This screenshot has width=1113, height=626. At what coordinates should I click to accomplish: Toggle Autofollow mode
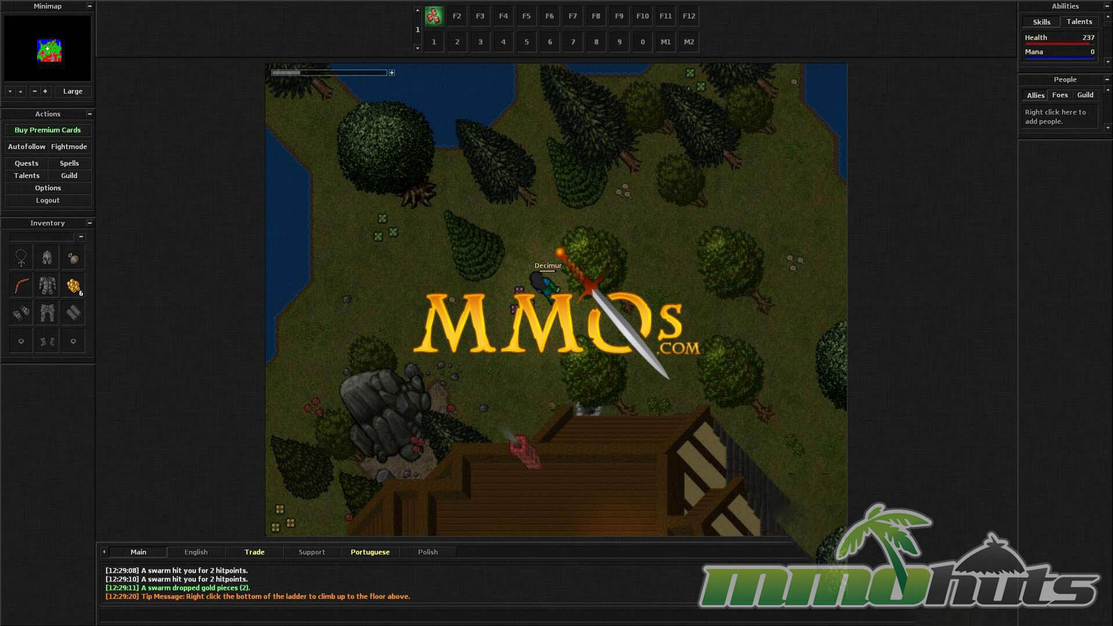point(27,147)
